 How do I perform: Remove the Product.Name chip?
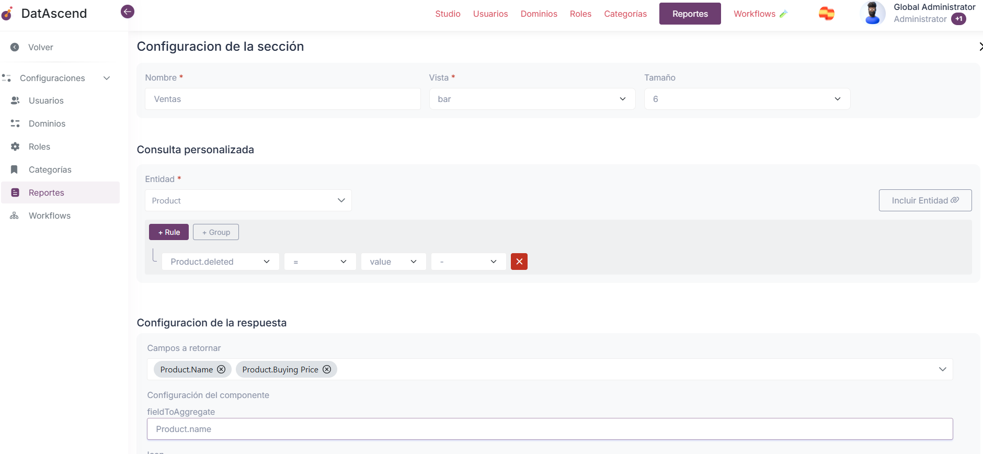coord(221,369)
